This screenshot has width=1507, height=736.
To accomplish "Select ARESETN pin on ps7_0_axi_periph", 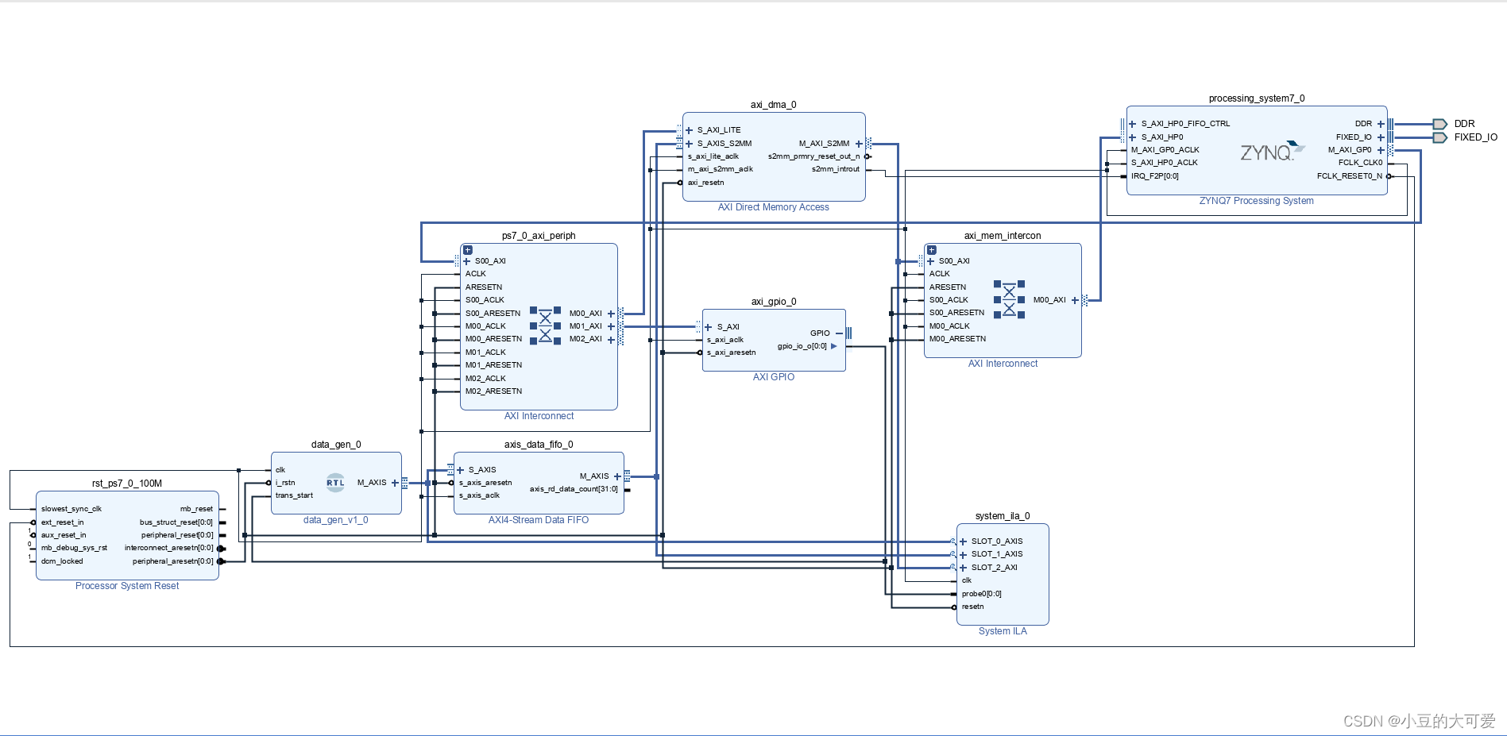I will pos(484,287).
